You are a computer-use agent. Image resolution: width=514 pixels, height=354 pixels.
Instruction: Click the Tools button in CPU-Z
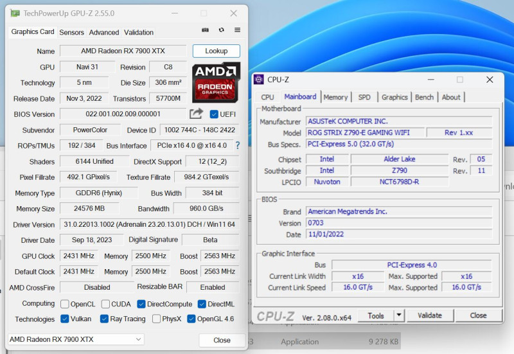(x=376, y=315)
